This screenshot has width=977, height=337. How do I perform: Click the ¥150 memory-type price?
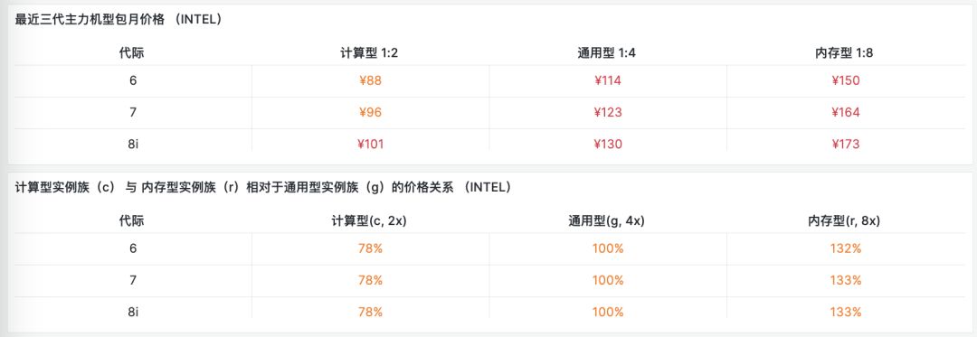(846, 80)
